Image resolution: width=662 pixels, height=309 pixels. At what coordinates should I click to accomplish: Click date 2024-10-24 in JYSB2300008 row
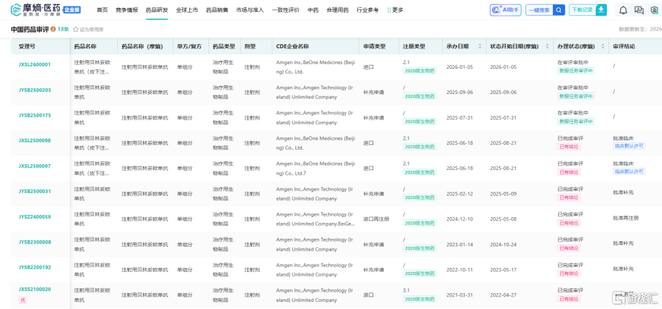click(504, 244)
